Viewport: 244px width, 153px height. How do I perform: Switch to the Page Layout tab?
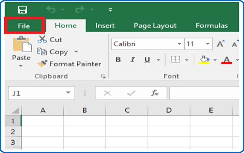(x=155, y=26)
